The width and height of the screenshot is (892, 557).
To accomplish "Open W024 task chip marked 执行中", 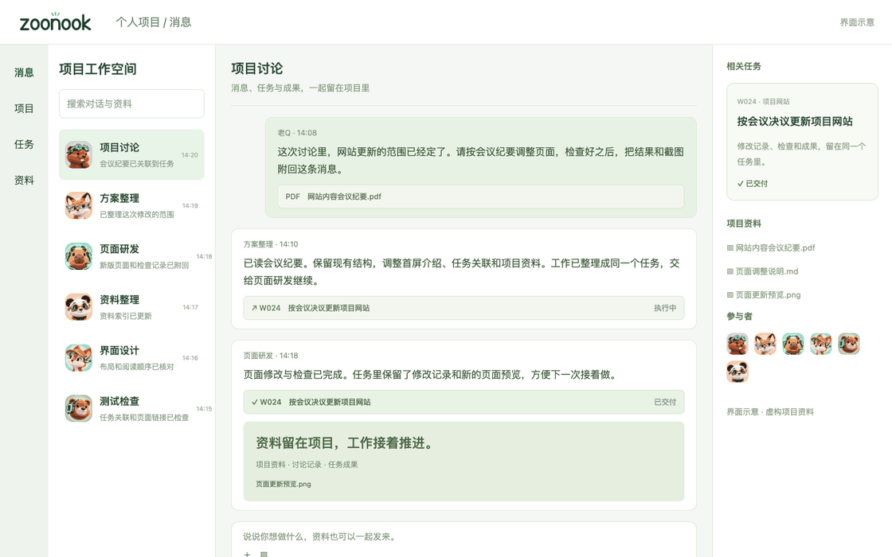I will point(464,308).
